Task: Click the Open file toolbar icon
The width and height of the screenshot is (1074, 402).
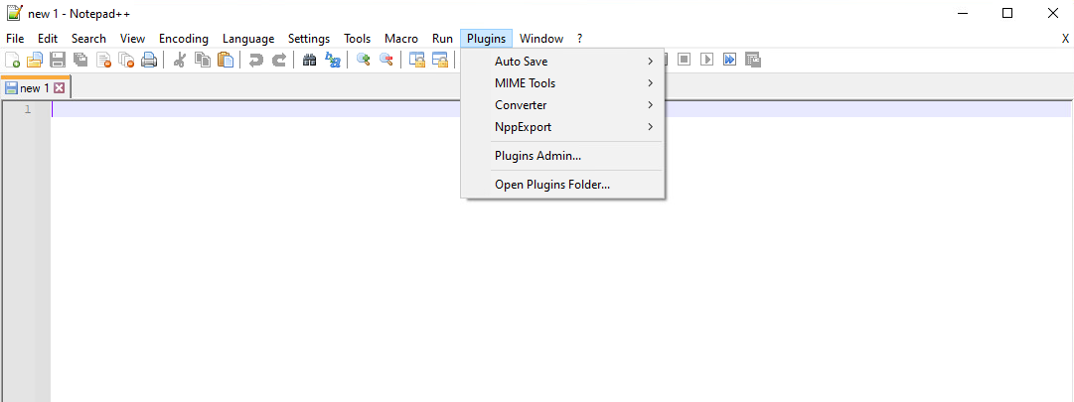Action: [x=35, y=60]
